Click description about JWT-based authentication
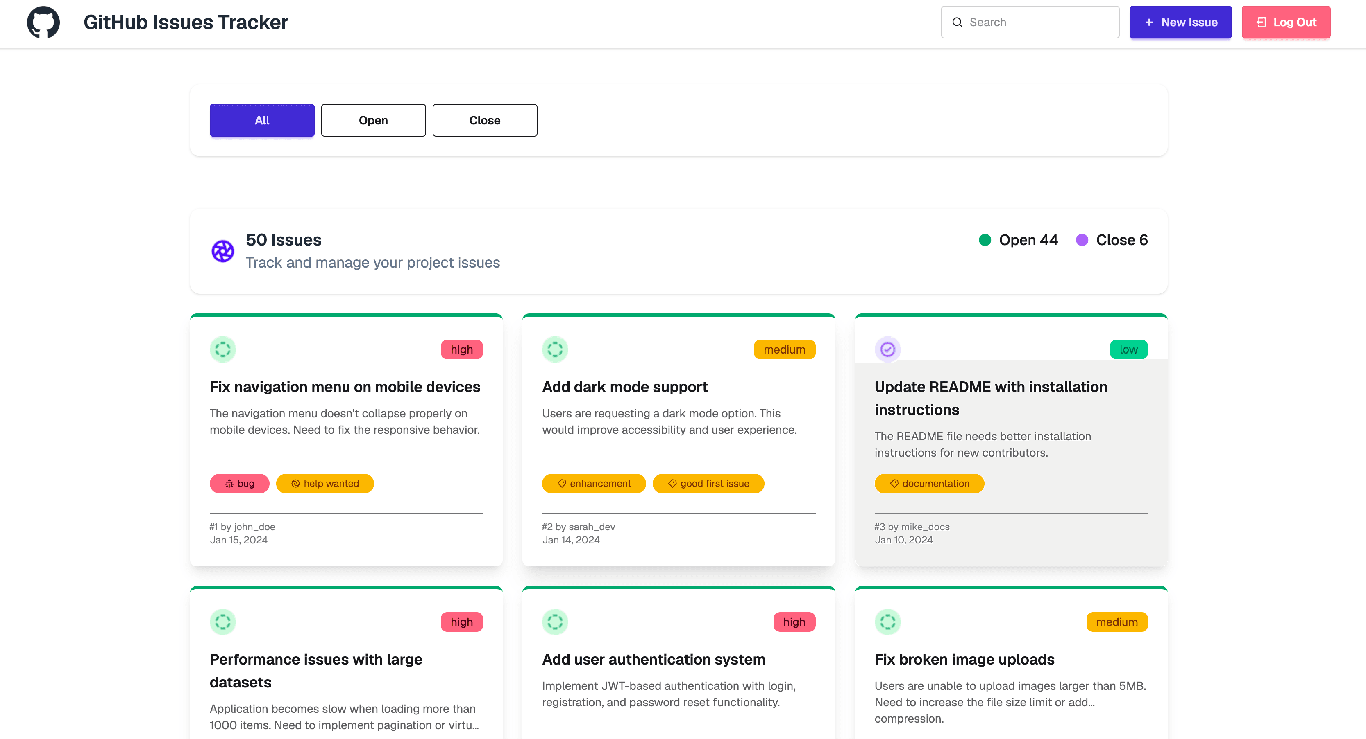 (x=669, y=694)
